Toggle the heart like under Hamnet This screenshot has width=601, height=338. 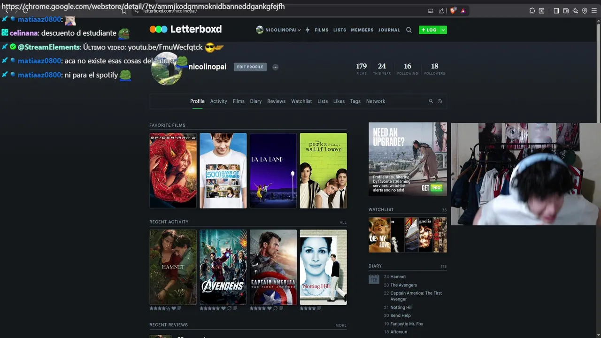(174, 308)
